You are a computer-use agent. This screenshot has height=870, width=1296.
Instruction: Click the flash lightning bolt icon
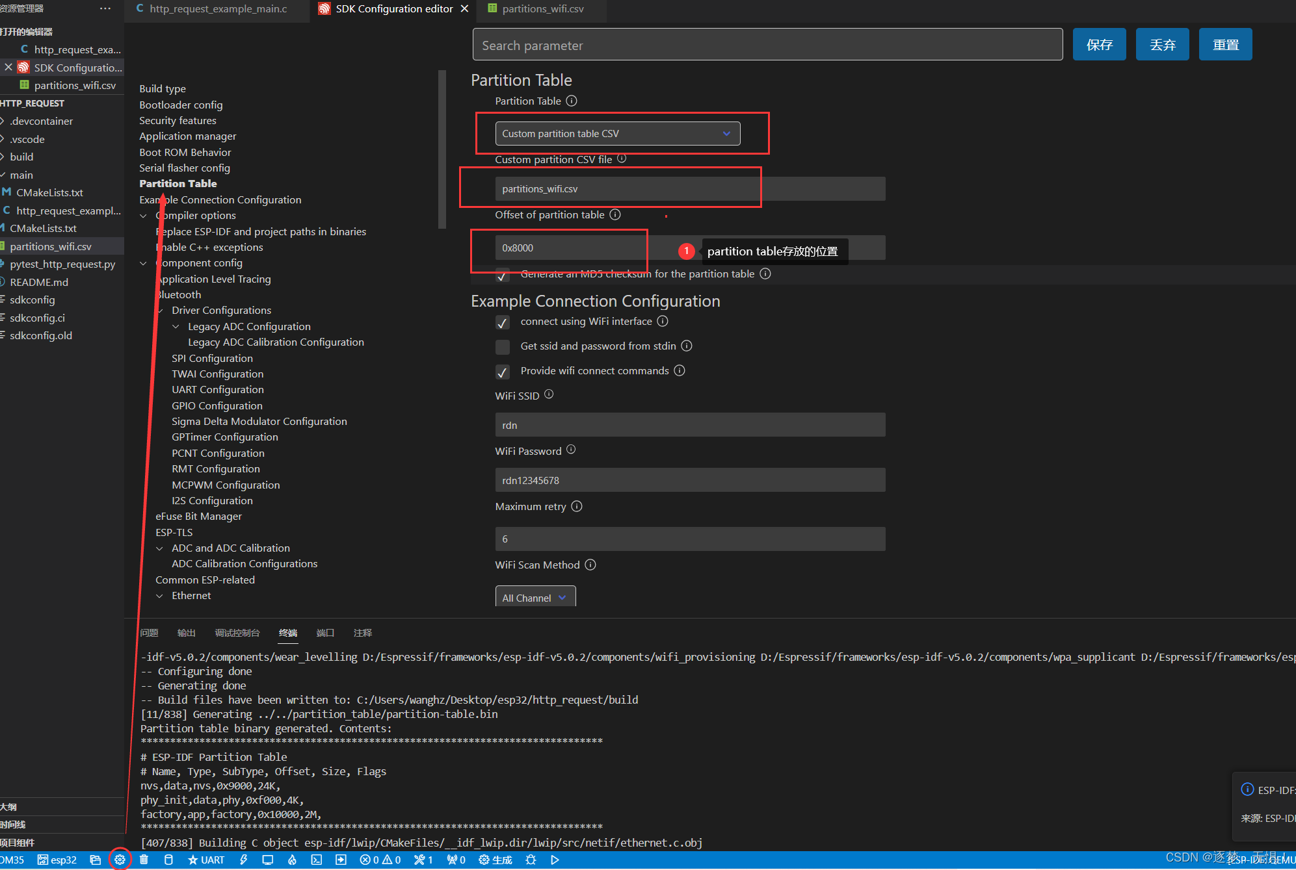click(x=243, y=860)
